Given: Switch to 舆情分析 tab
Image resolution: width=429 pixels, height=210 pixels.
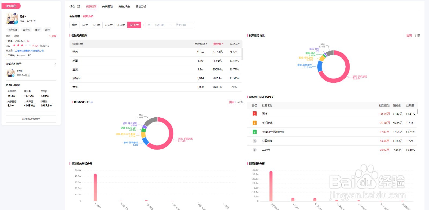Looking at the screenshot, I should (x=141, y=6).
